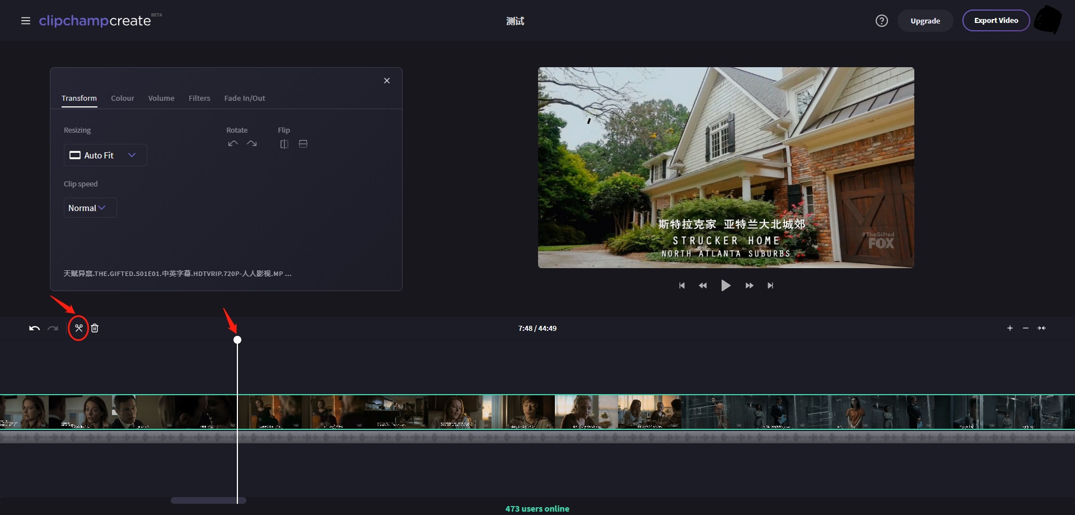This screenshot has width=1075, height=515.
Task: Rotate clip clockwise
Action: tap(252, 144)
